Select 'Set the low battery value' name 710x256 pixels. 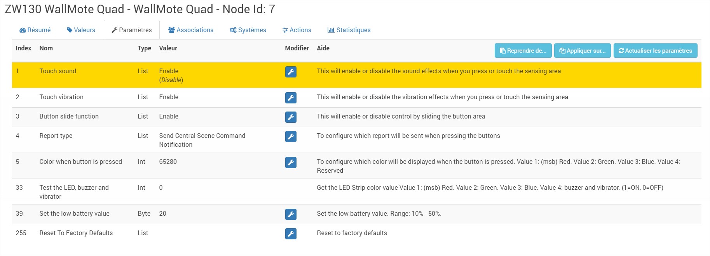74,213
